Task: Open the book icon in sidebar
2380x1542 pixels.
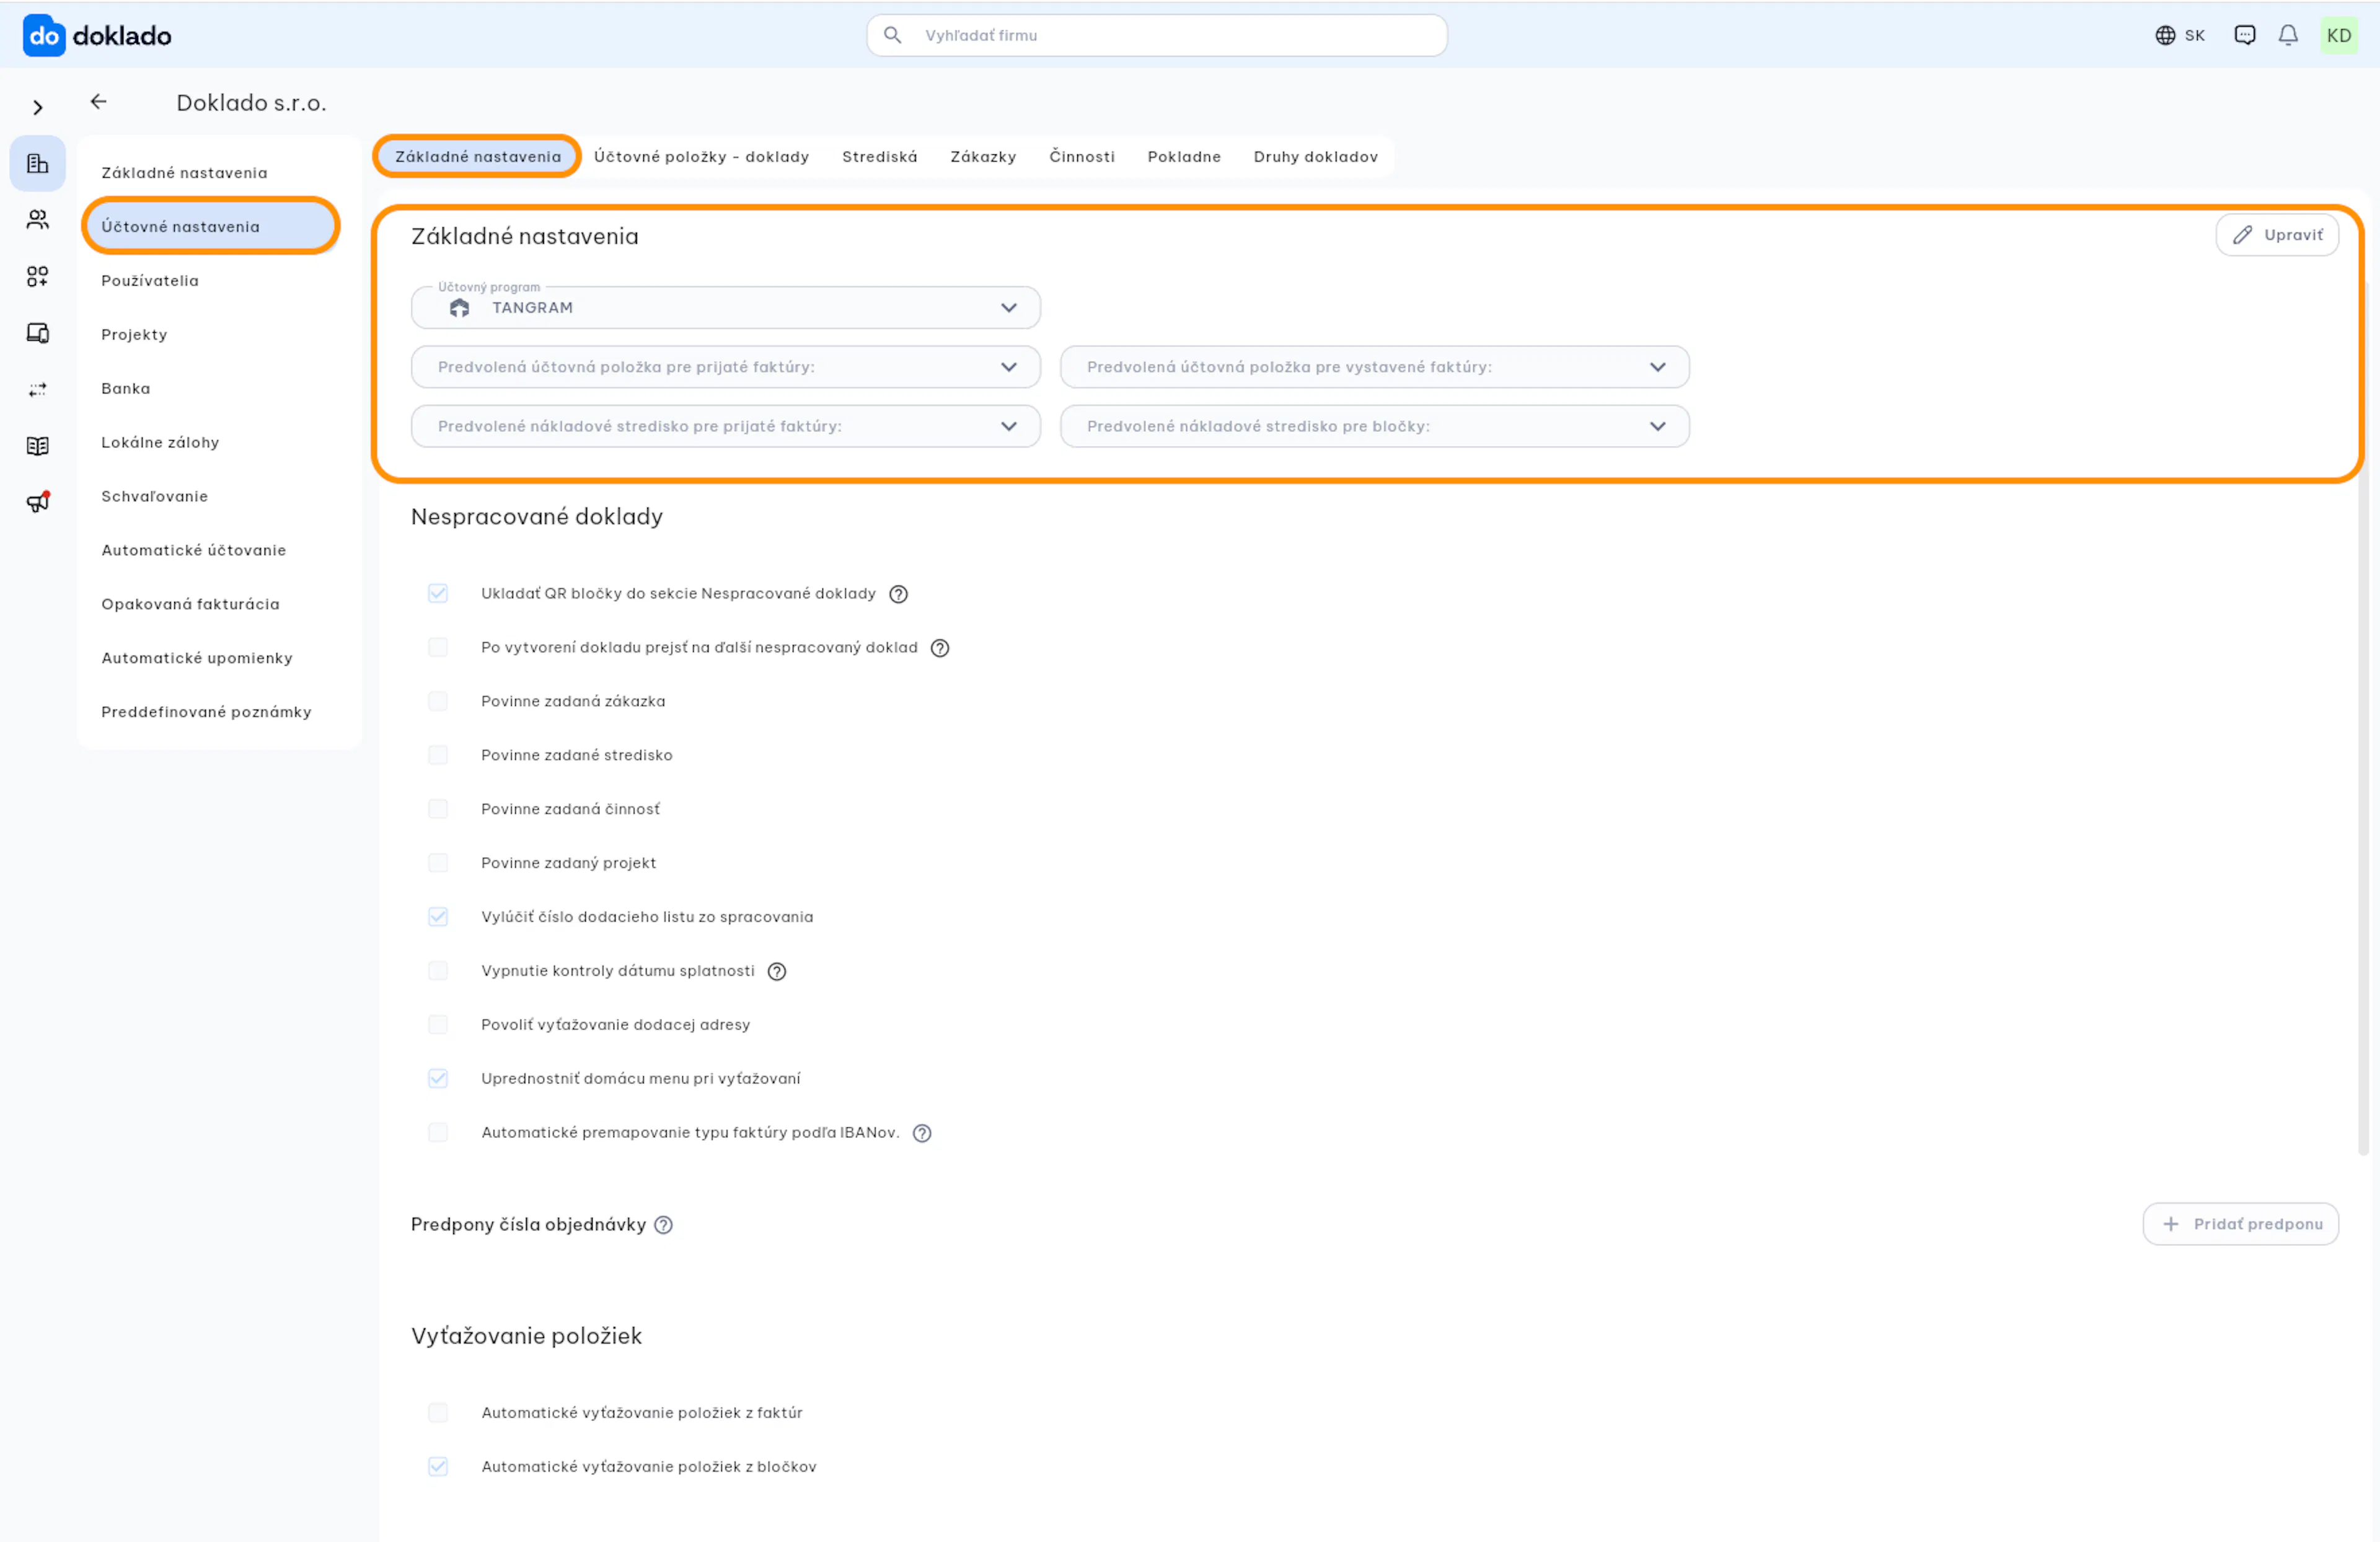Action: 37,446
